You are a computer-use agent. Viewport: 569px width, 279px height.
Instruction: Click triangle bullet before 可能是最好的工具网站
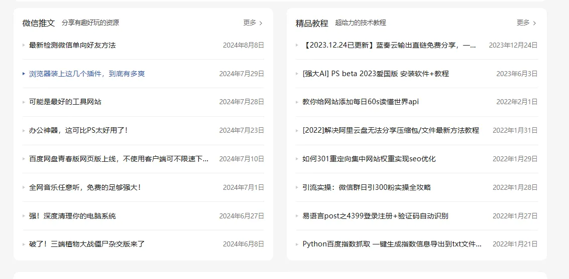(24, 102)
